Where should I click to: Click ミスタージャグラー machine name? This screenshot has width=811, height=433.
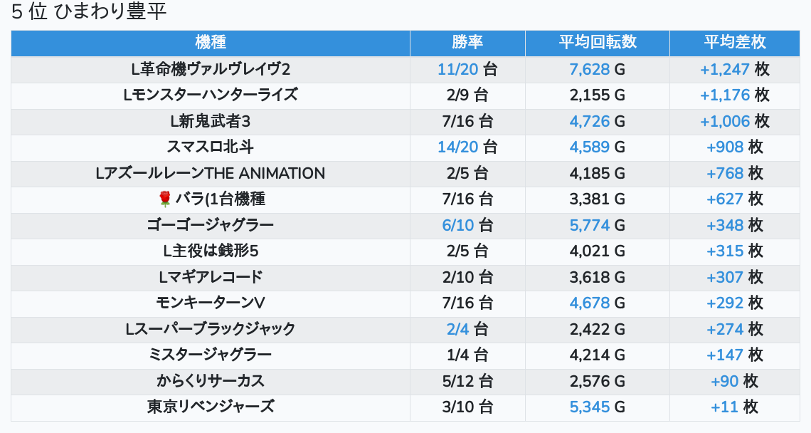point(211,355)
